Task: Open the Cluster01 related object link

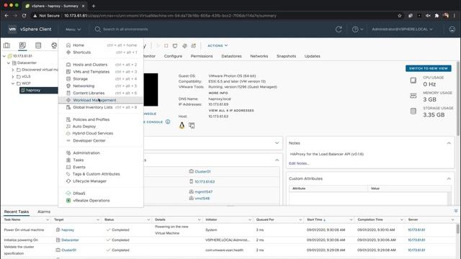Action: coord(202,171)
